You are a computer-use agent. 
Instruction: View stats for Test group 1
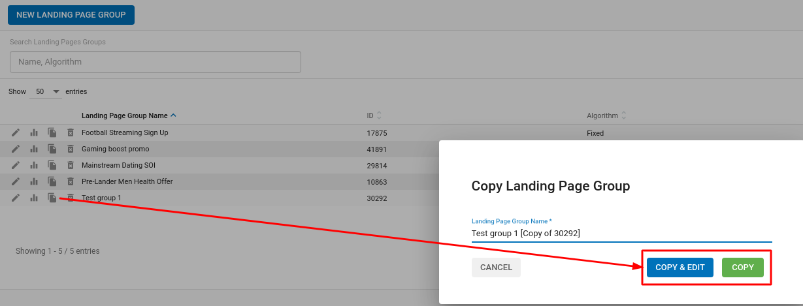[34, 198]
